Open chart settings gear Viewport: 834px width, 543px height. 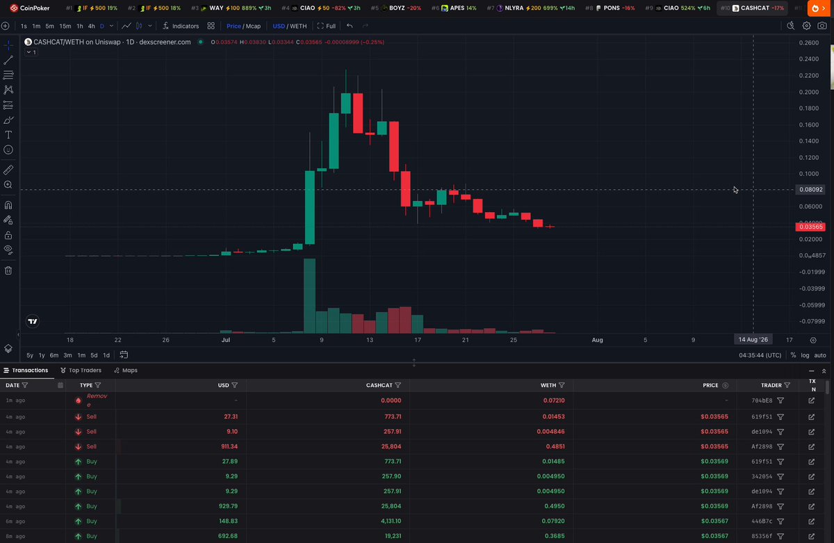point(807,26)
